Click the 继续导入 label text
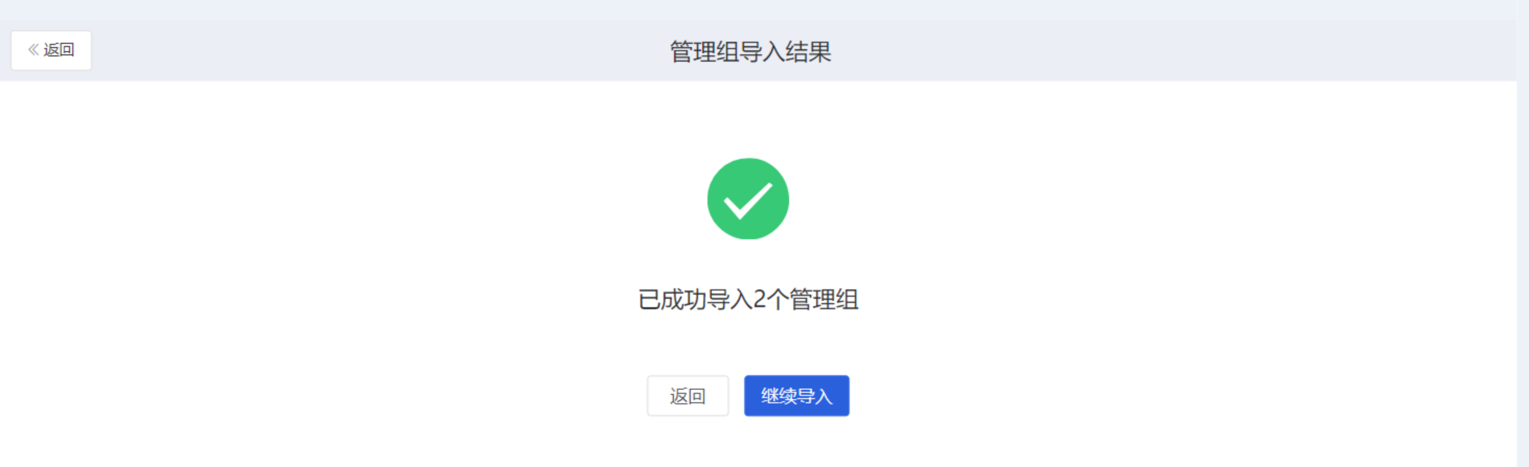This screenshot has width=1529, height=467. (x=796, y=396)
